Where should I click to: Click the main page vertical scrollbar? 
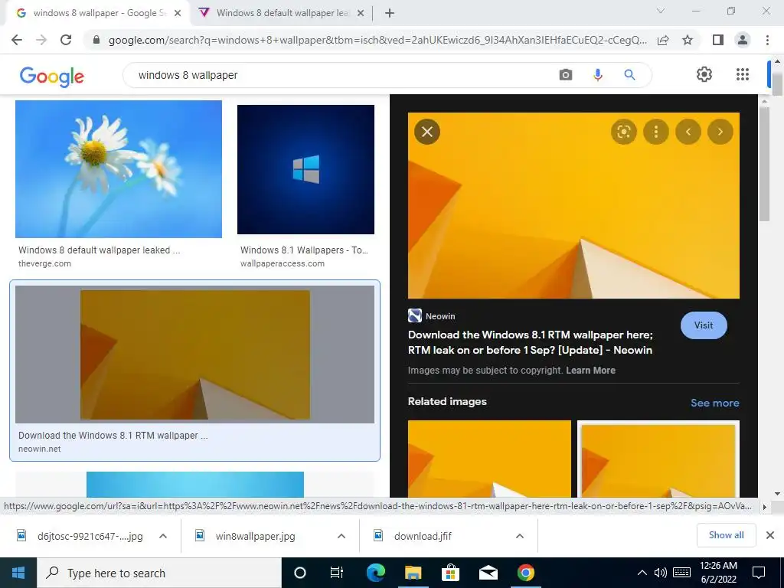click(x=777, y=83)
